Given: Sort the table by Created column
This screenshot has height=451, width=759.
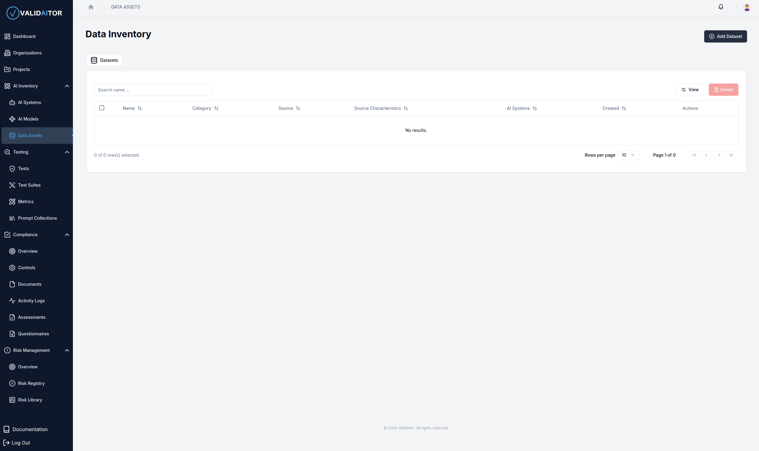Looking at the screenshot, I should click(x=614, y=108).
